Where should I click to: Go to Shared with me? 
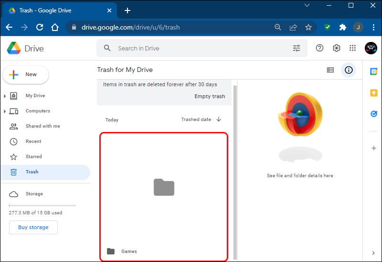[42, 126]
